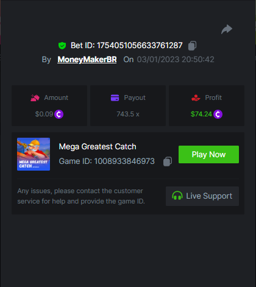Open Mega Greatest Catch game thumbnail
Image resolution: width=256 pixels, height=287 pixels.
pos(34,154)
